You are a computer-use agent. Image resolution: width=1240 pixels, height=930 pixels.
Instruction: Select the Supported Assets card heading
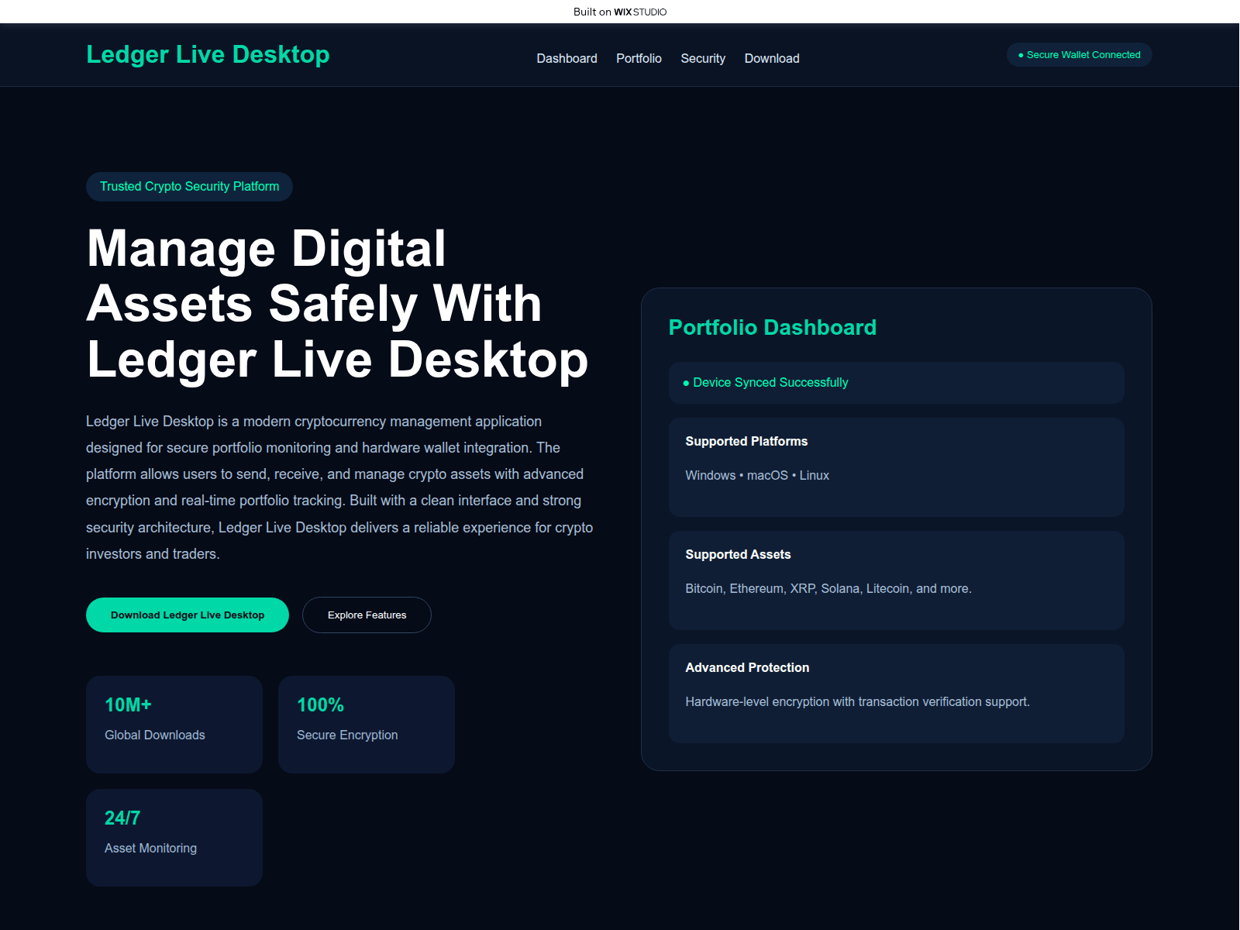coord(738,554)
